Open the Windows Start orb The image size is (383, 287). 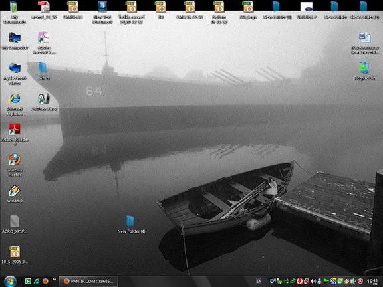point(10,281)
